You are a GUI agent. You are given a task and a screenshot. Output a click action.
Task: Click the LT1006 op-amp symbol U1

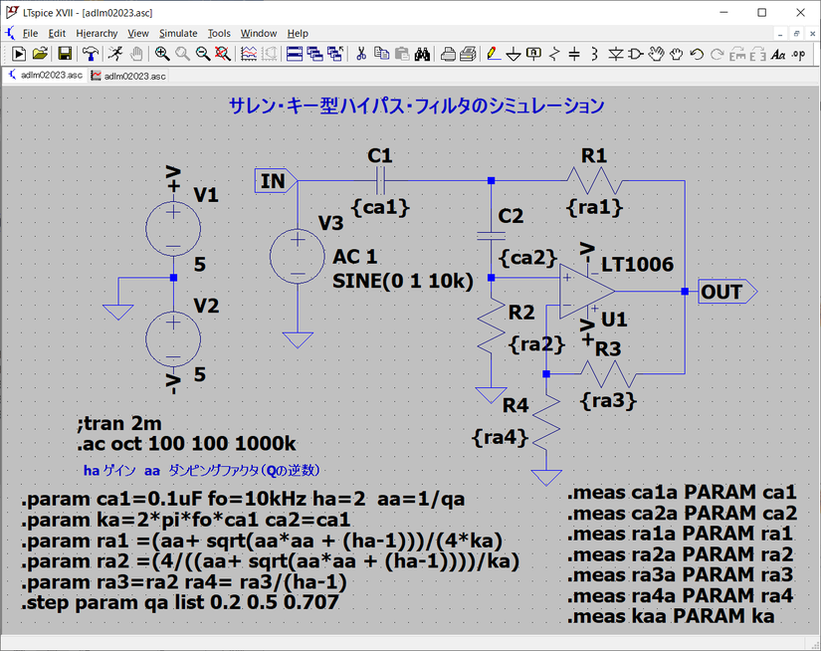pos(585,291)
